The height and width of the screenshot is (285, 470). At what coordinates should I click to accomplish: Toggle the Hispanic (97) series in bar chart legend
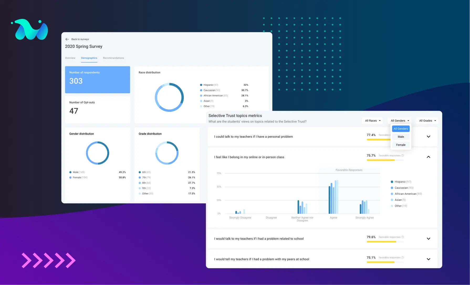[x=401, y=182]
